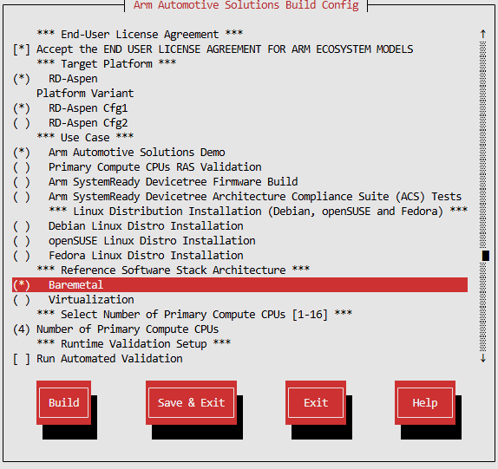Screen dimensions: 498x469
Task: Click the Platform Variant label
Action: [85, 94]
